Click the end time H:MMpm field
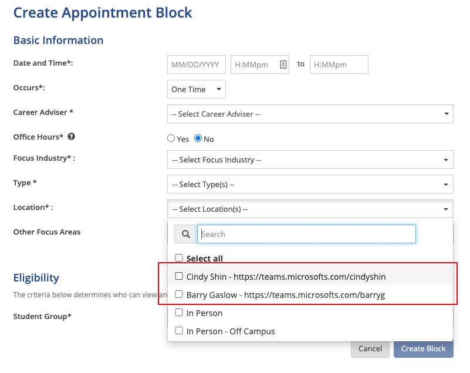Image resolution: width=470 pixels, height=373 pixels. [339, 65]
